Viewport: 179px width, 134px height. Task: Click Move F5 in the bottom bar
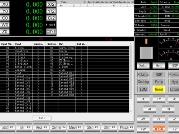(75, 128)
